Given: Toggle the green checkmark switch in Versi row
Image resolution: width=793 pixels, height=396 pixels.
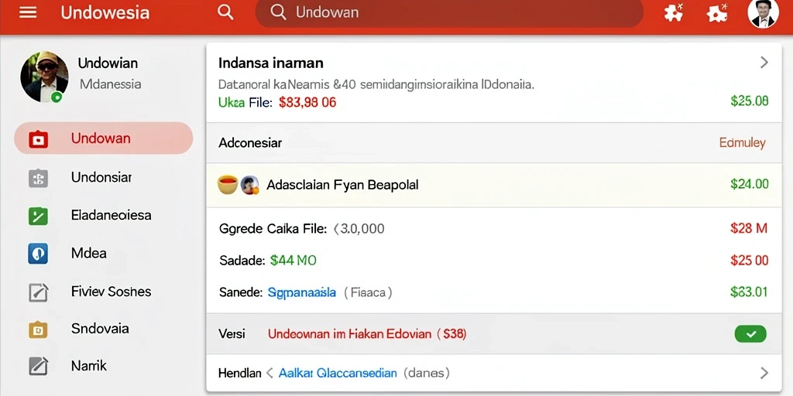Looking at the screenshot, I should (750, 334).
